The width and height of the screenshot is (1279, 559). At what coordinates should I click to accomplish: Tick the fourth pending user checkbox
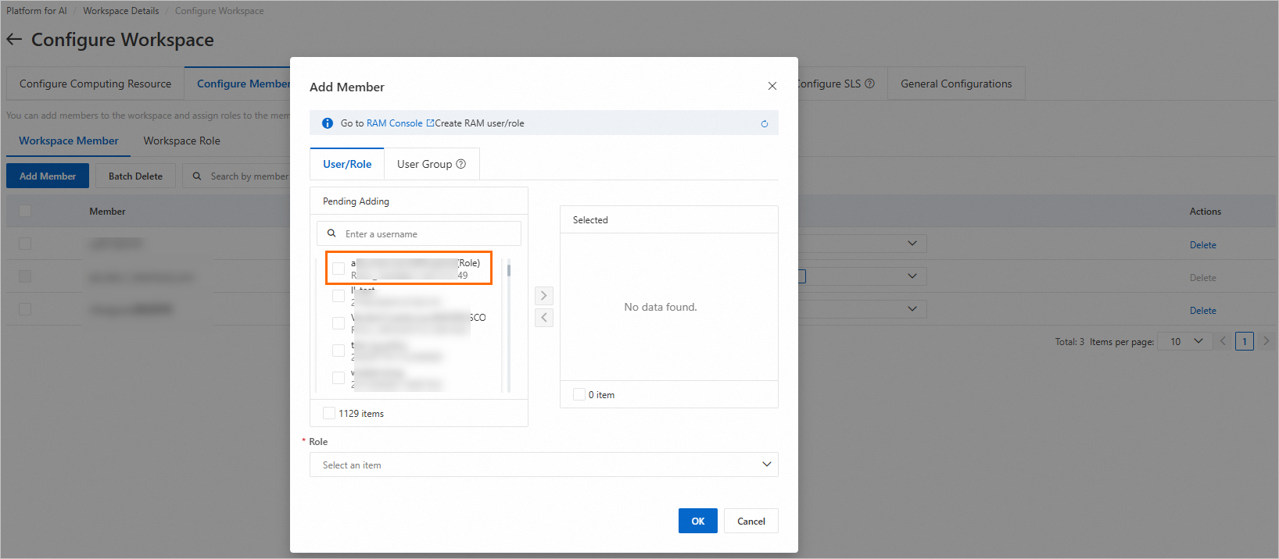point(339,351)
